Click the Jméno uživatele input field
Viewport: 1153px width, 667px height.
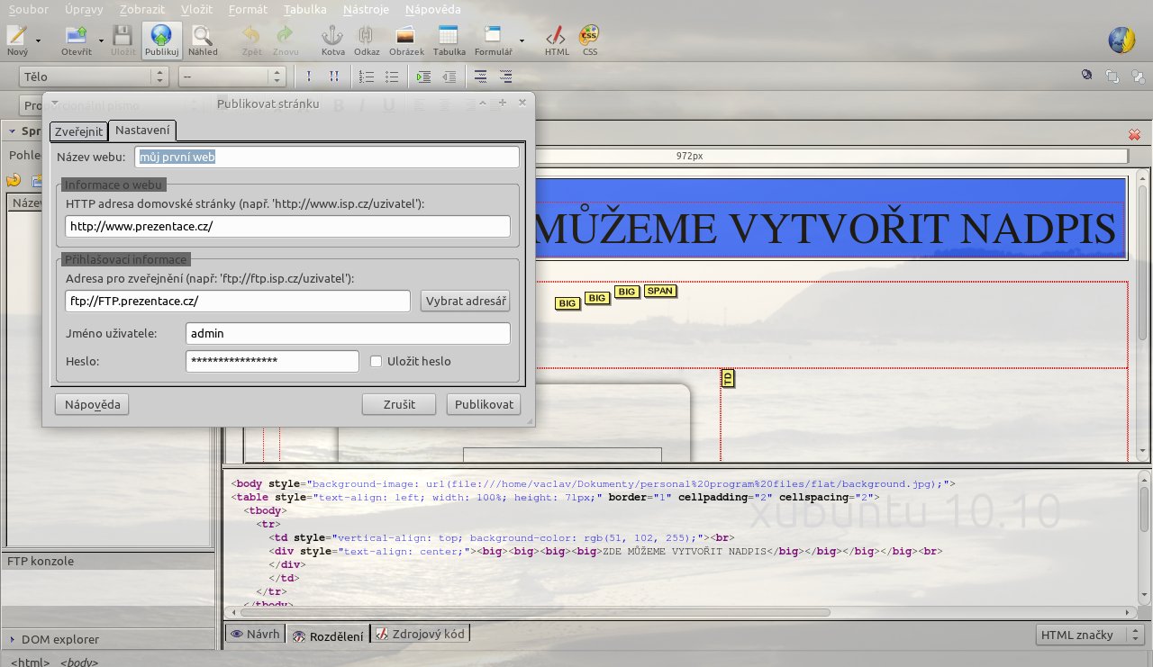tap(348, 333)
